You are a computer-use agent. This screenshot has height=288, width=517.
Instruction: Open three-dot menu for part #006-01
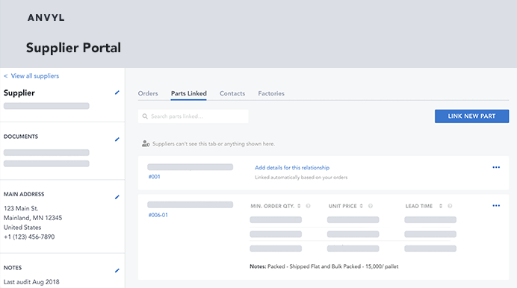coord(496,206)
